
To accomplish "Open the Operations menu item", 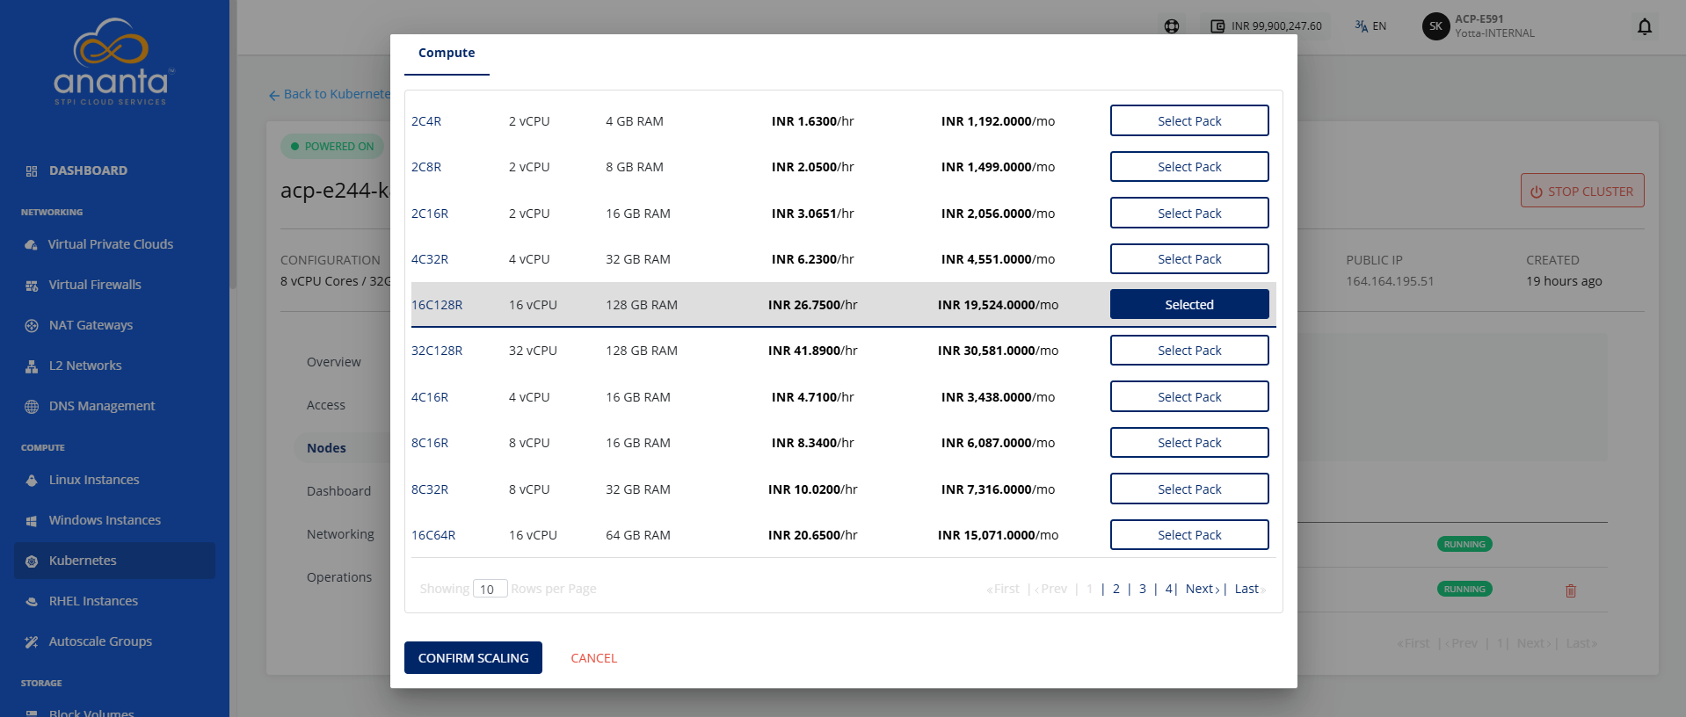I will click(339, 577).
